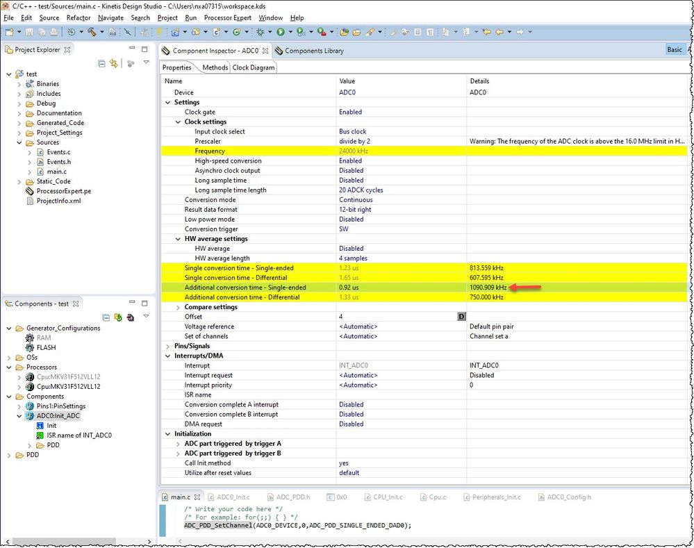Image resolution: width=694 pixels, height=548 pixels.
Task: Click DMA request Disabled value
Action: (x=351, y=424)
